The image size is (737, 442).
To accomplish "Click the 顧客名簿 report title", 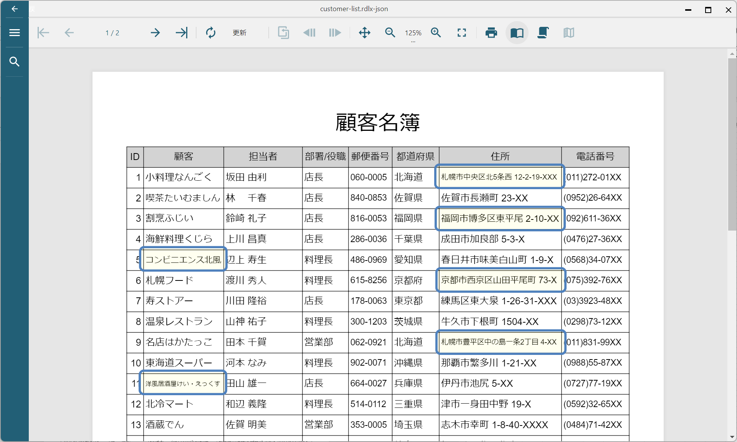I will (378, 123).
